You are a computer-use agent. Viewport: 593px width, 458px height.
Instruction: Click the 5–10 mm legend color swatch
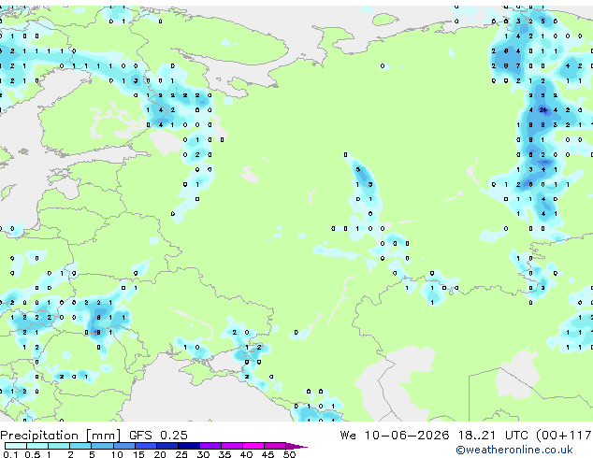[x=102, y=446]
